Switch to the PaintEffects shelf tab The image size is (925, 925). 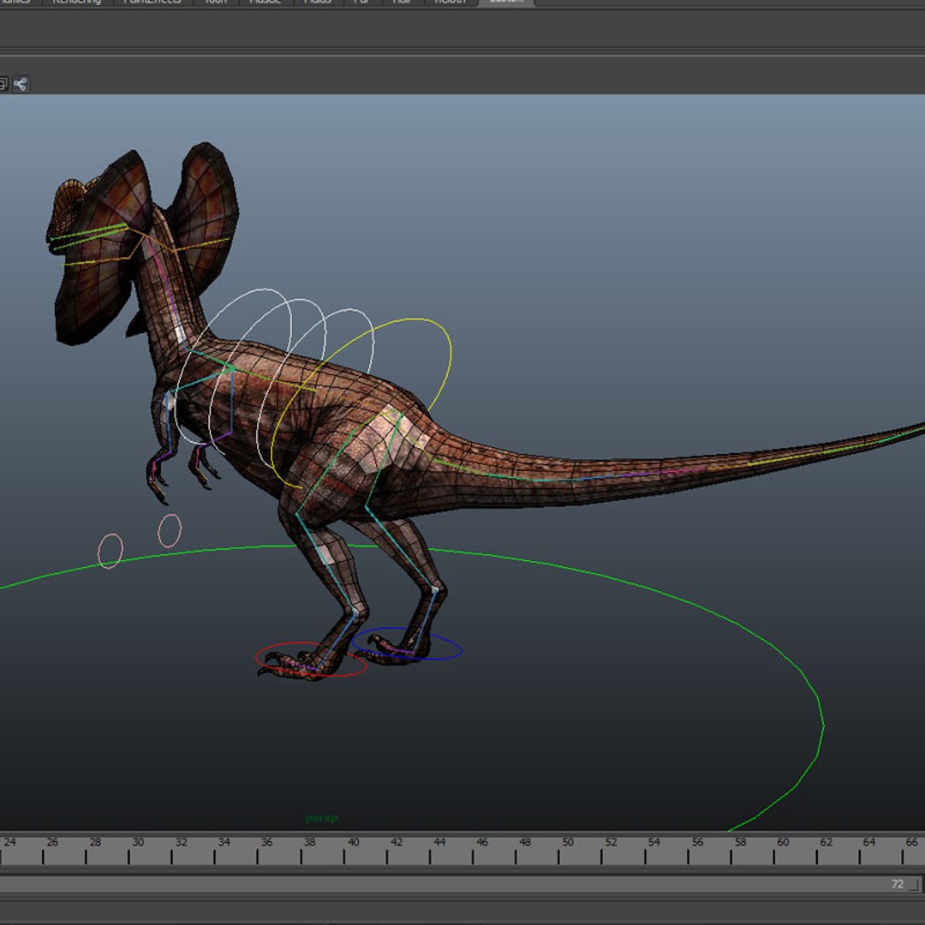pos(152,3)
